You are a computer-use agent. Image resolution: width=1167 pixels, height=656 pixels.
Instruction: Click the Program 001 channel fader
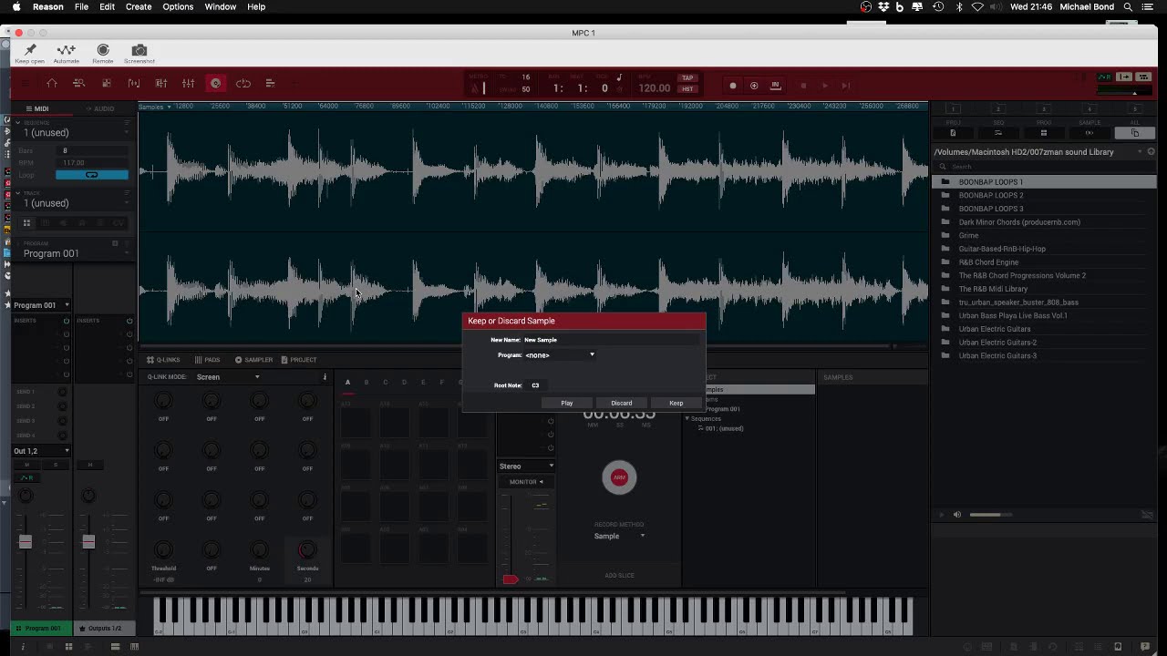tap(26, 541)
